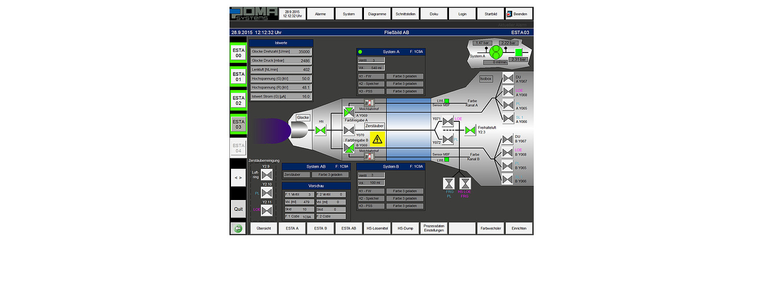
Task: Open the Diagramme menu
Action: (377, 14)
